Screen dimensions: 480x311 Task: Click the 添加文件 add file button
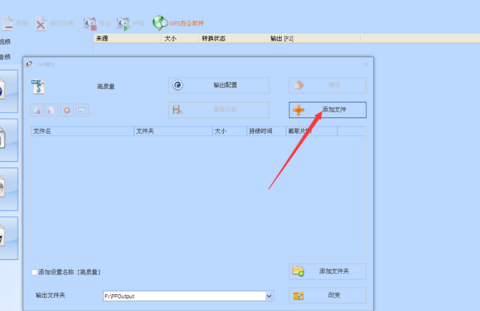(x=328, y=109)
